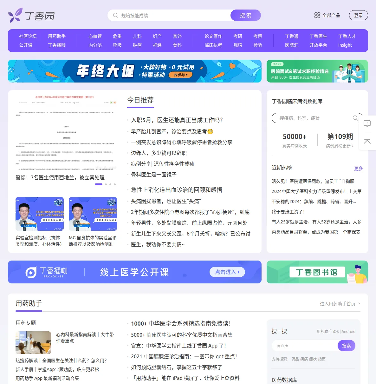Open 开放平台 in the navigation bar
The width and height of the screenshot is (376, 384).
pyautogui.click(x=318, y=45)
